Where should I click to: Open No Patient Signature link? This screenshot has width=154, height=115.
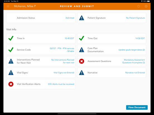(135, 18)
